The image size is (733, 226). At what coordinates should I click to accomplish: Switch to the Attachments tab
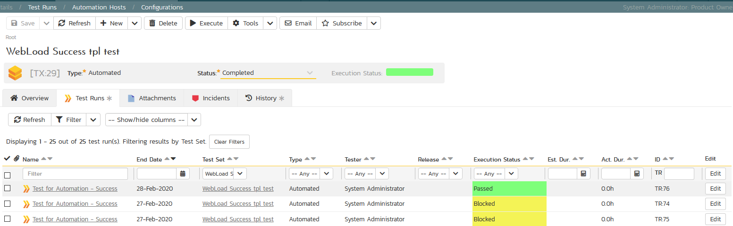[152, 98]
